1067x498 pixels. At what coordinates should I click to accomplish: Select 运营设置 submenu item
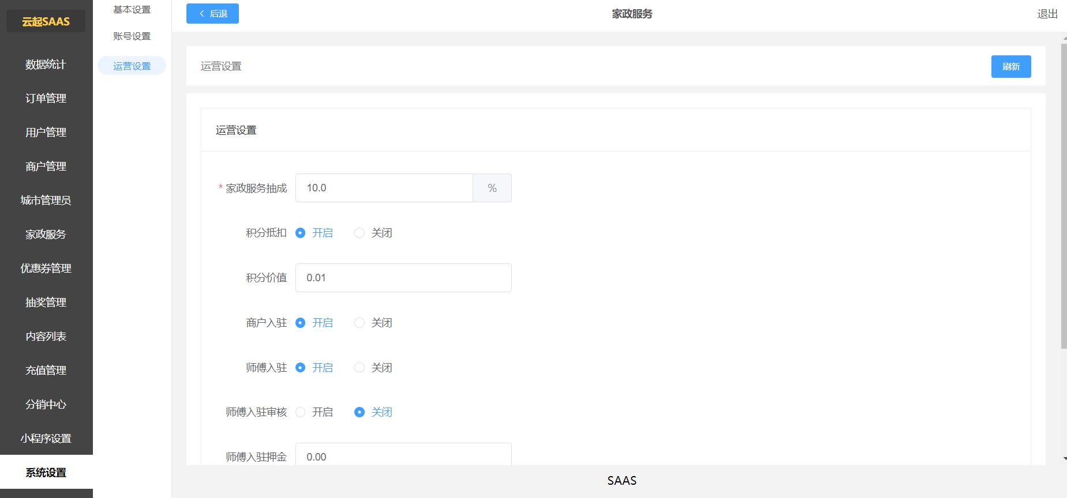132,66
